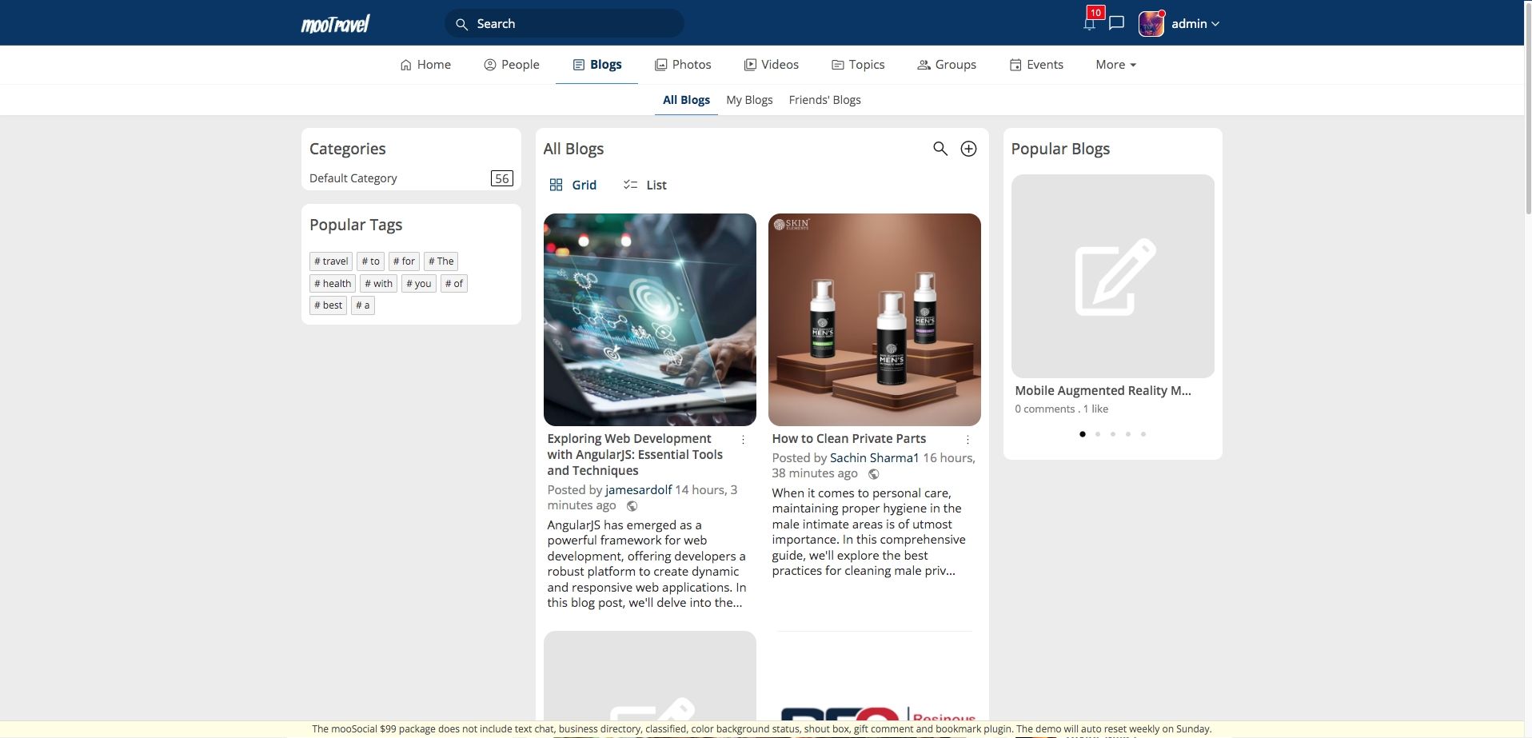Open options menu for How to Clean Private Parts
The height and width of the screenshot is (738, 1532).
[967, 440]
